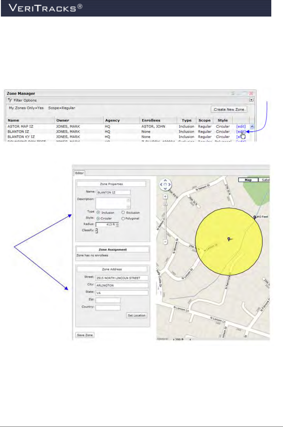The width and height of the screenshot is (283, 427).
Task: Click the Radius stepper arrows
Action: point(117,224)
